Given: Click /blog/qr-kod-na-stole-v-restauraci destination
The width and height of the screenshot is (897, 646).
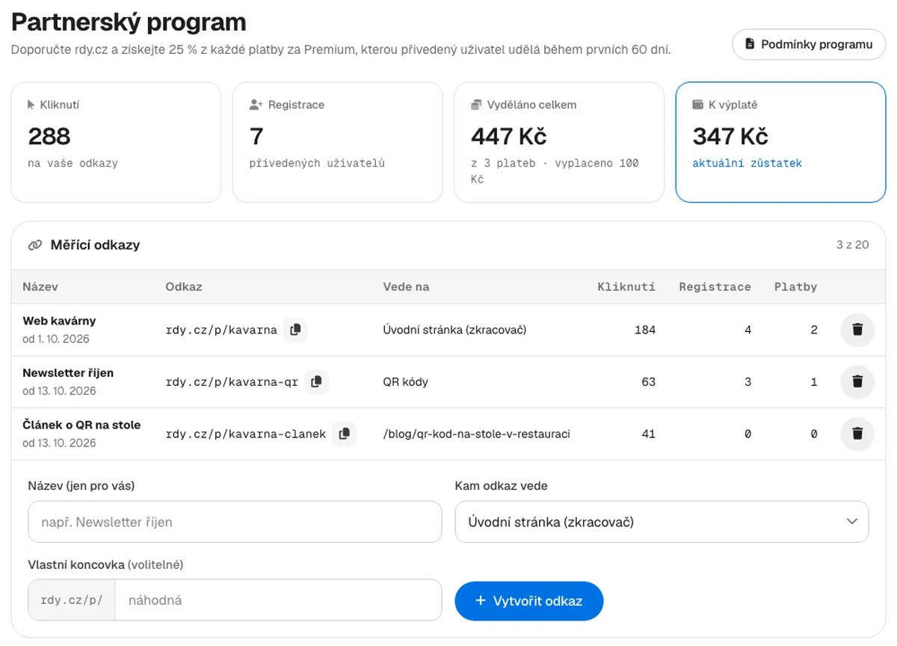Looking at the screenshot, I should click(x=476, y=434).
